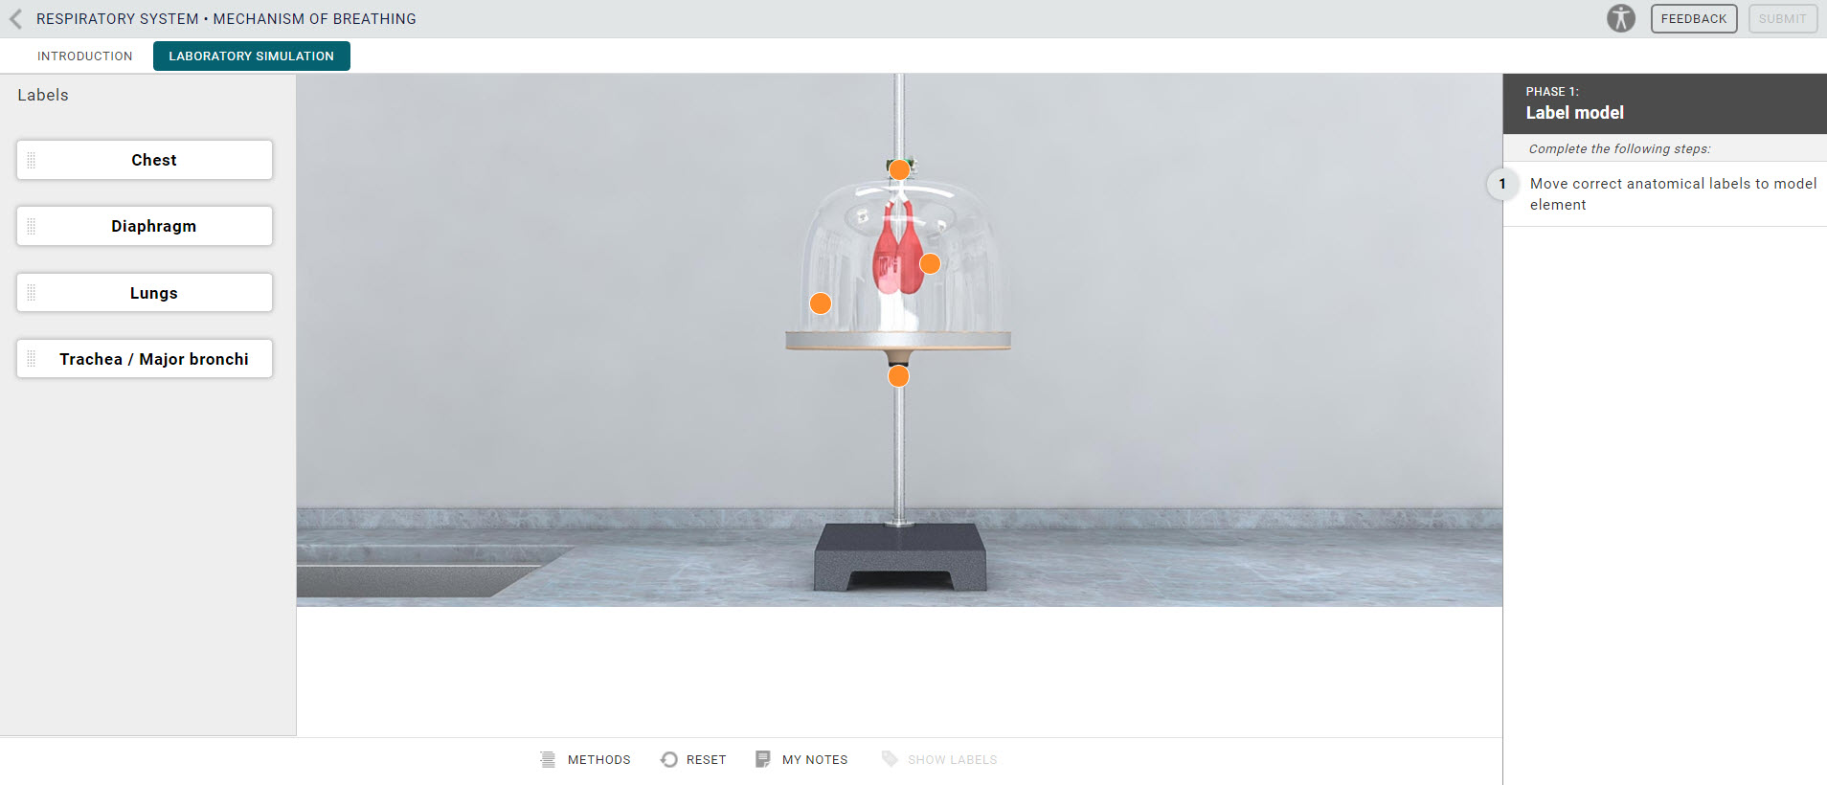
Task: Click the Submit button
Action: (1783, 18)
